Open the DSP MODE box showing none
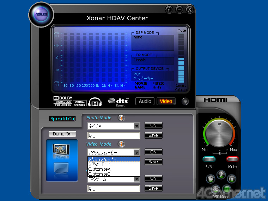The image size is (268, 201). tap(153, 43)
